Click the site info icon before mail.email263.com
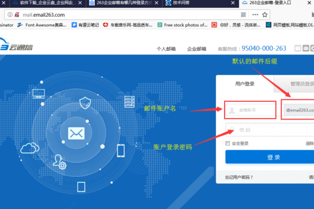The width and height of the screenshot is (314, 209). [x=10, y=14]
